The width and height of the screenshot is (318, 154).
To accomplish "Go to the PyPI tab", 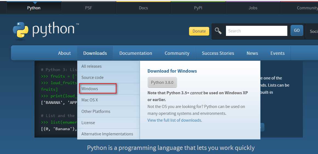I will click(x=198, y=8).
